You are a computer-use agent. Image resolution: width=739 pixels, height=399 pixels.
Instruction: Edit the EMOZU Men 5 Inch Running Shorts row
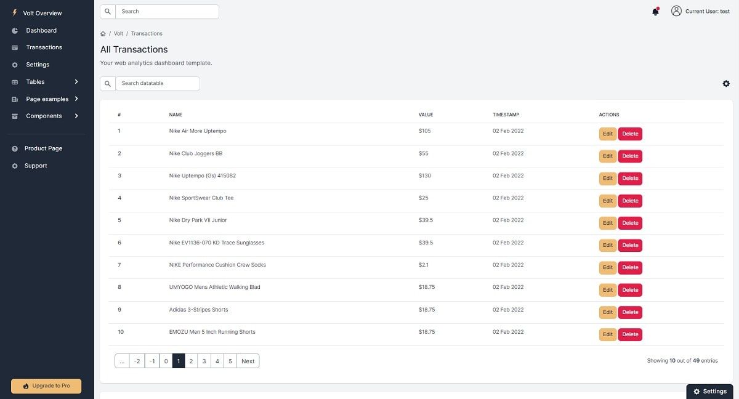click(x=608, y=334)
